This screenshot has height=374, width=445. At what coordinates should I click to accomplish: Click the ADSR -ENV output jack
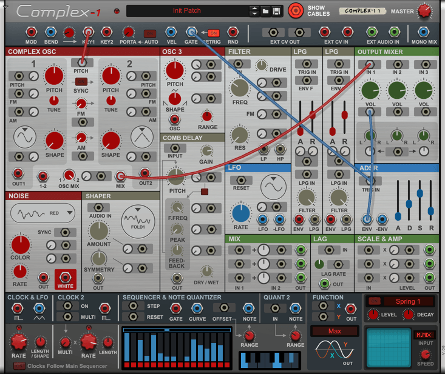382,219
